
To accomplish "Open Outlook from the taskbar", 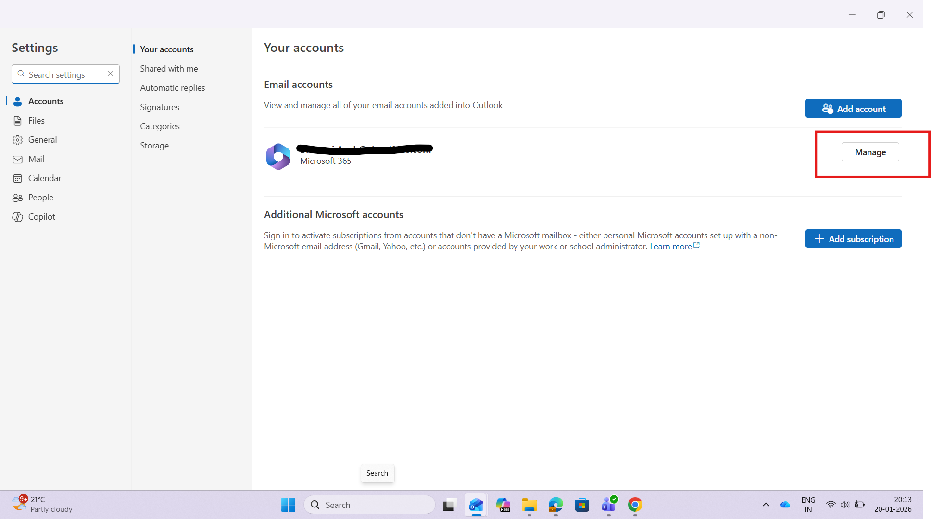I will [x=476, y=505].
